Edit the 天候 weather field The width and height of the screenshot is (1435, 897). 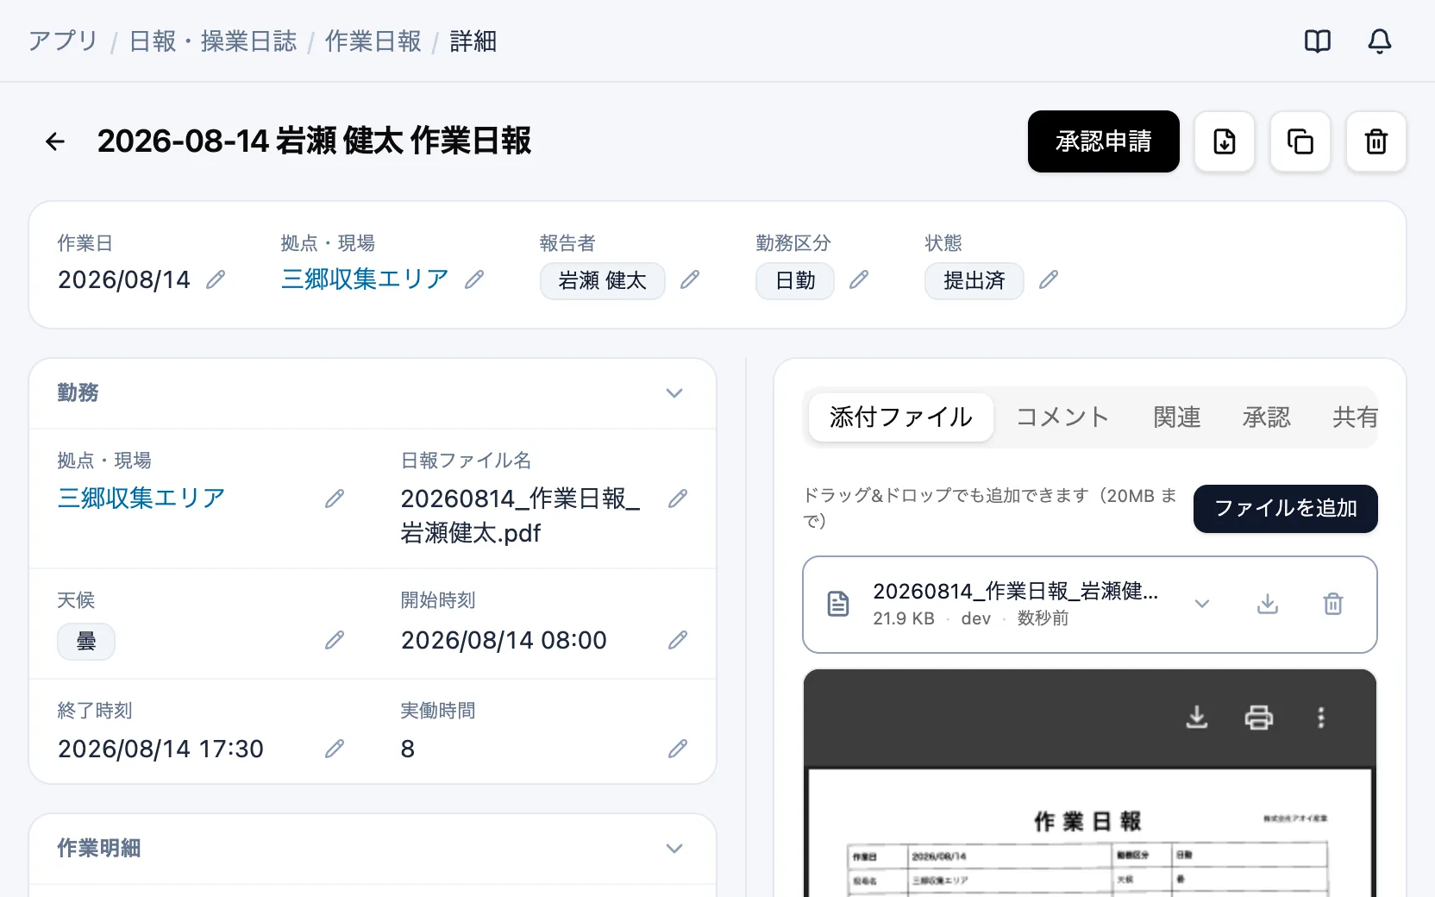(335, 640)
